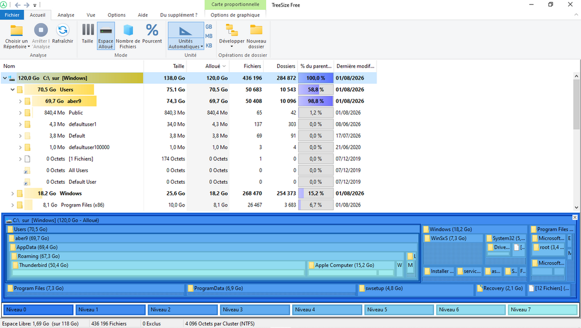The height and width of the screenshot is (328, 581).
Task: Select ProgramData (6,9 Go) treemap tile
Action: [271, 290]
